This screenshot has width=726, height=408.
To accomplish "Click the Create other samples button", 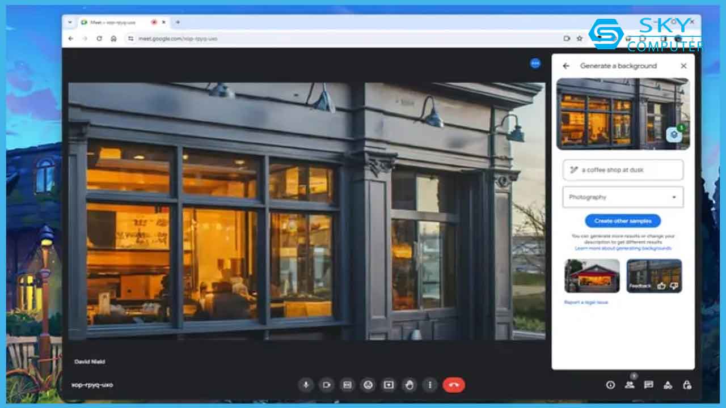I will click(x=623, y=221).
